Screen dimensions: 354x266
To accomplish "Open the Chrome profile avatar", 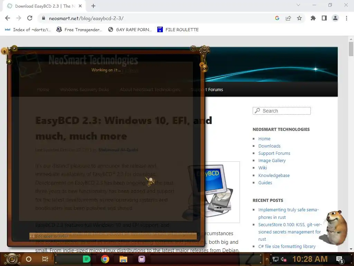I will (x=335, y=18).
